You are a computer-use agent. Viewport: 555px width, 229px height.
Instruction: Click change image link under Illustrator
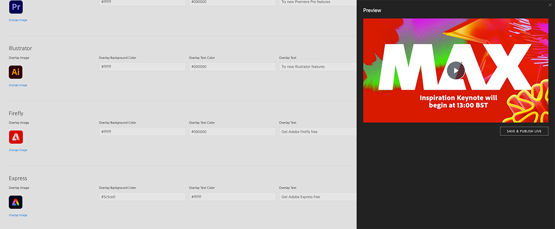18,85
